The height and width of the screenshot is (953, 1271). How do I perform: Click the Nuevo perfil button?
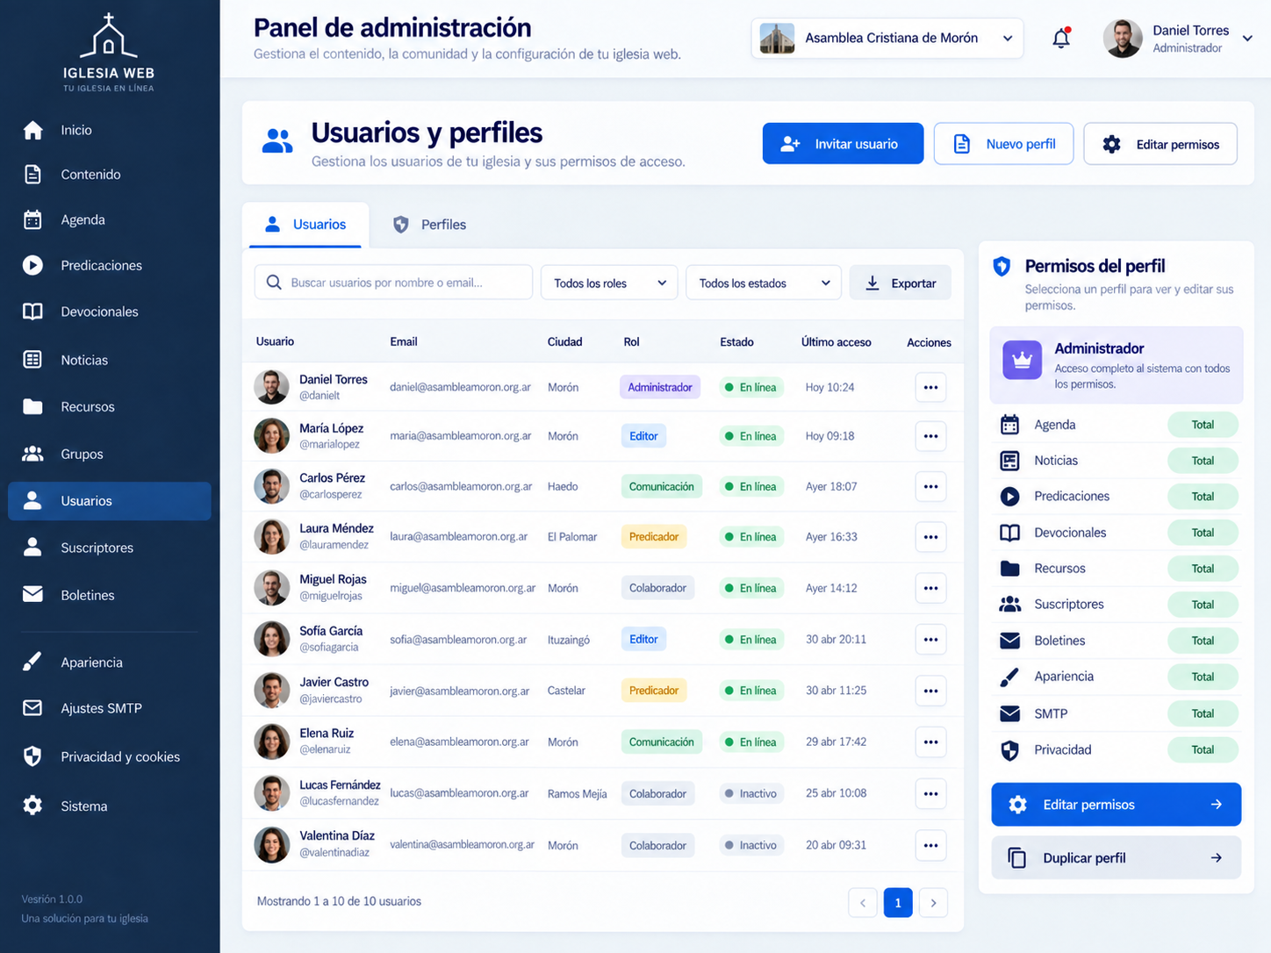(x=1003, y=144)
